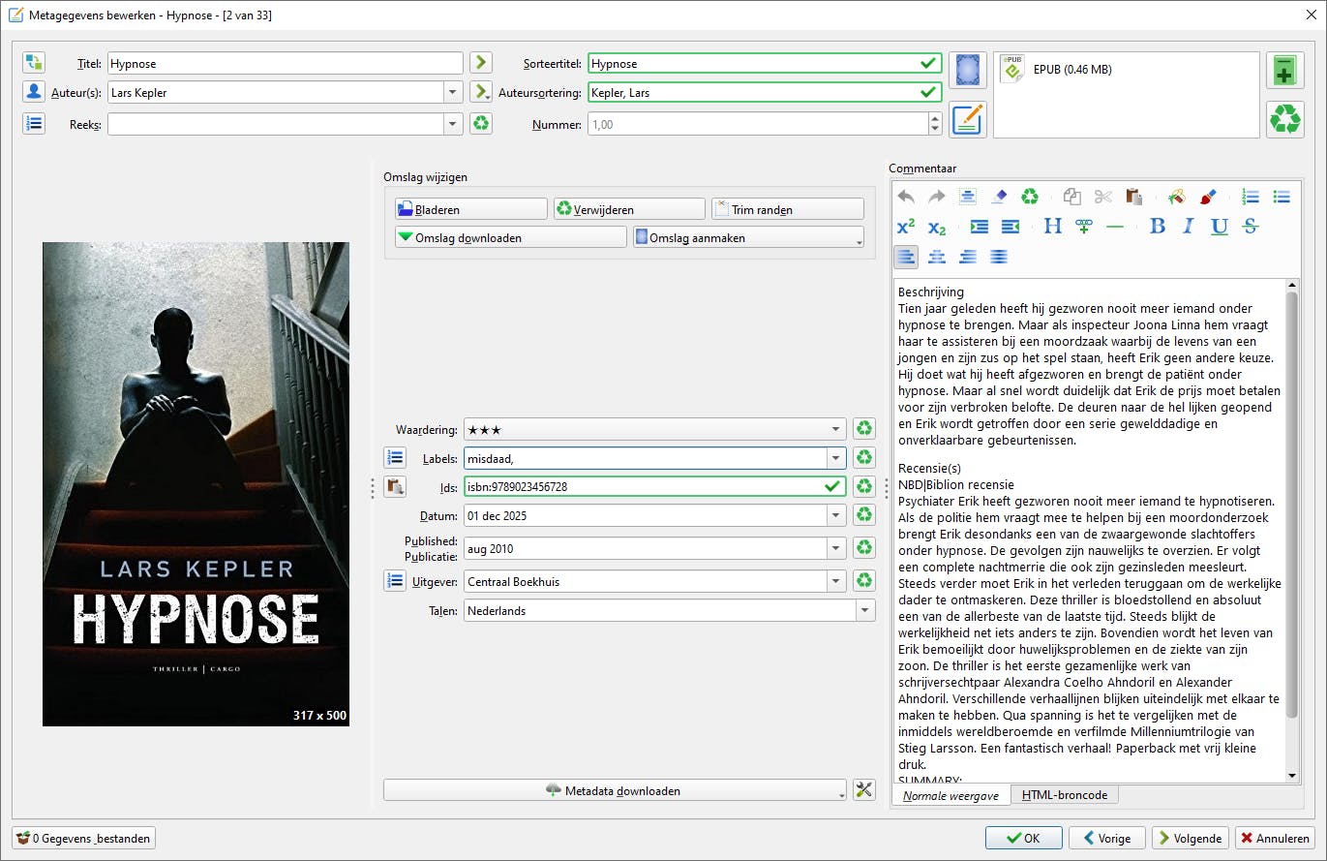The image size is (1327, 861).
Task: Switch to the HTML-broncode tab
Action: 1065,795
